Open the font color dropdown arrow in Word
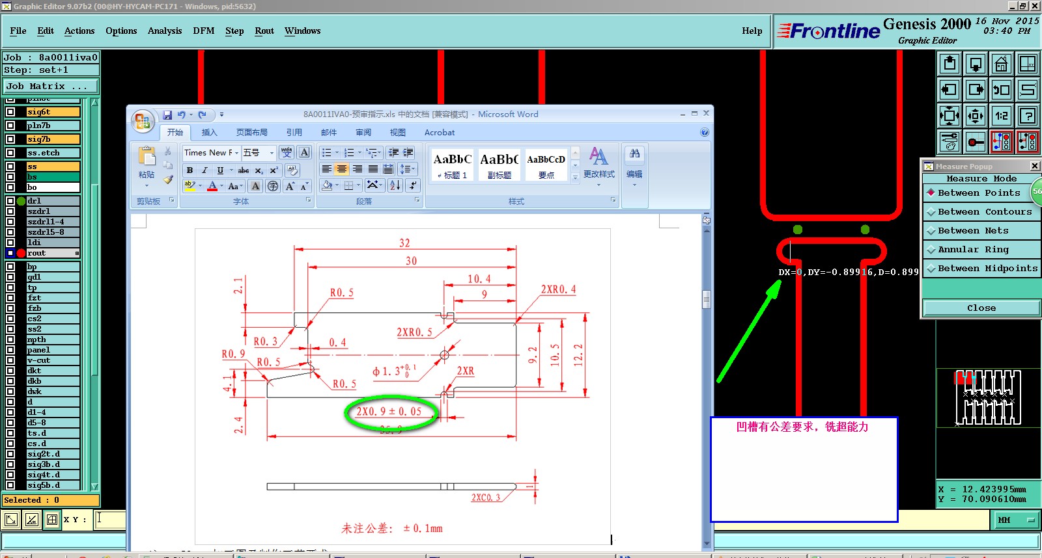 [x=221, y=186]
